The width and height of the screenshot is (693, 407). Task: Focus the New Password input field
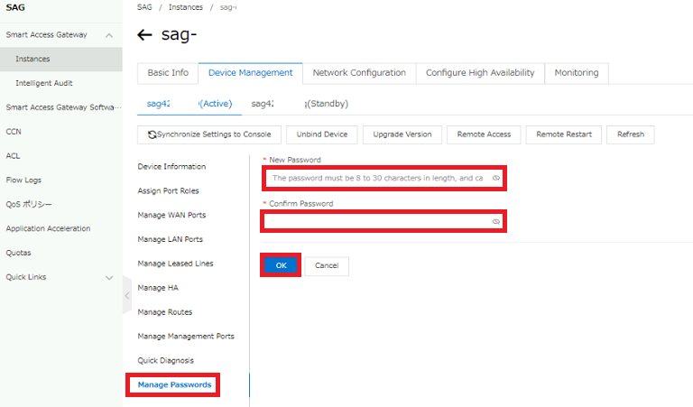point(379,178)
